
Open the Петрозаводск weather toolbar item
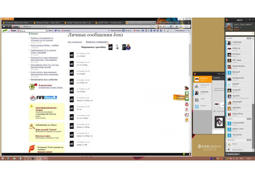pos(182,31)
